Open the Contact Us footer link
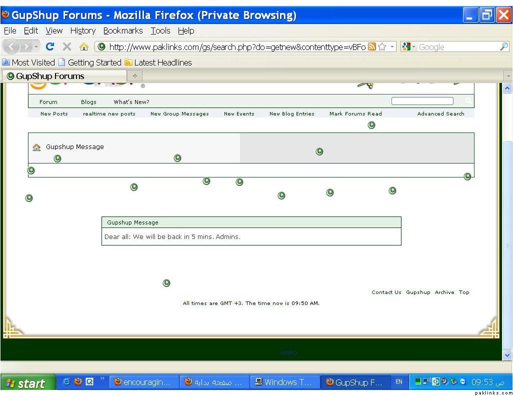The width and height of the screenshot is (513, 396). [x=386, y=292]
